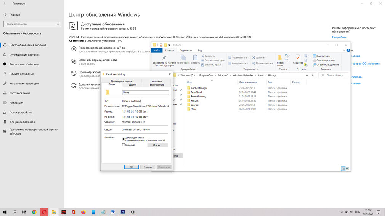
Task: Open Удалить dropdown arrow in Explorer
Action: 266,57
